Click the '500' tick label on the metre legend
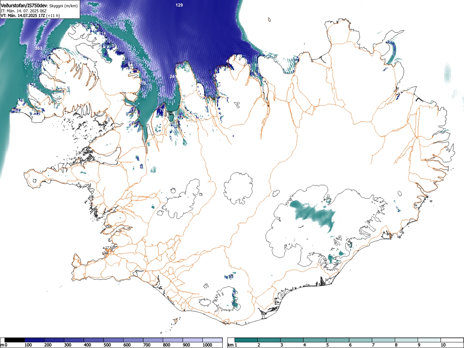This screenshot has width=464, height=348. tap(107, 345)
